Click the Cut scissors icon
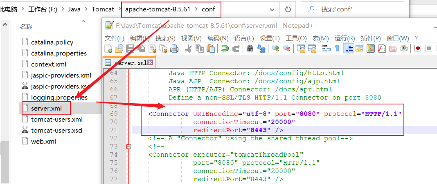This screenshot has width=437, height=184. tap(189, 49)
